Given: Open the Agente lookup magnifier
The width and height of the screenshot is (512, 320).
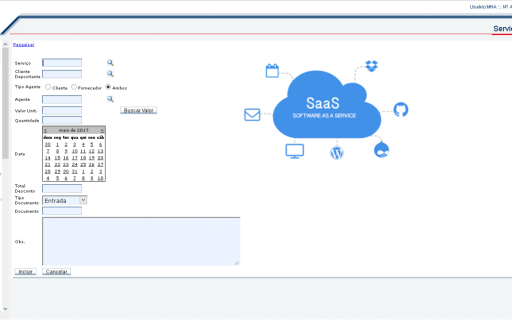Looking at the screenshot, I should point(110,99).
